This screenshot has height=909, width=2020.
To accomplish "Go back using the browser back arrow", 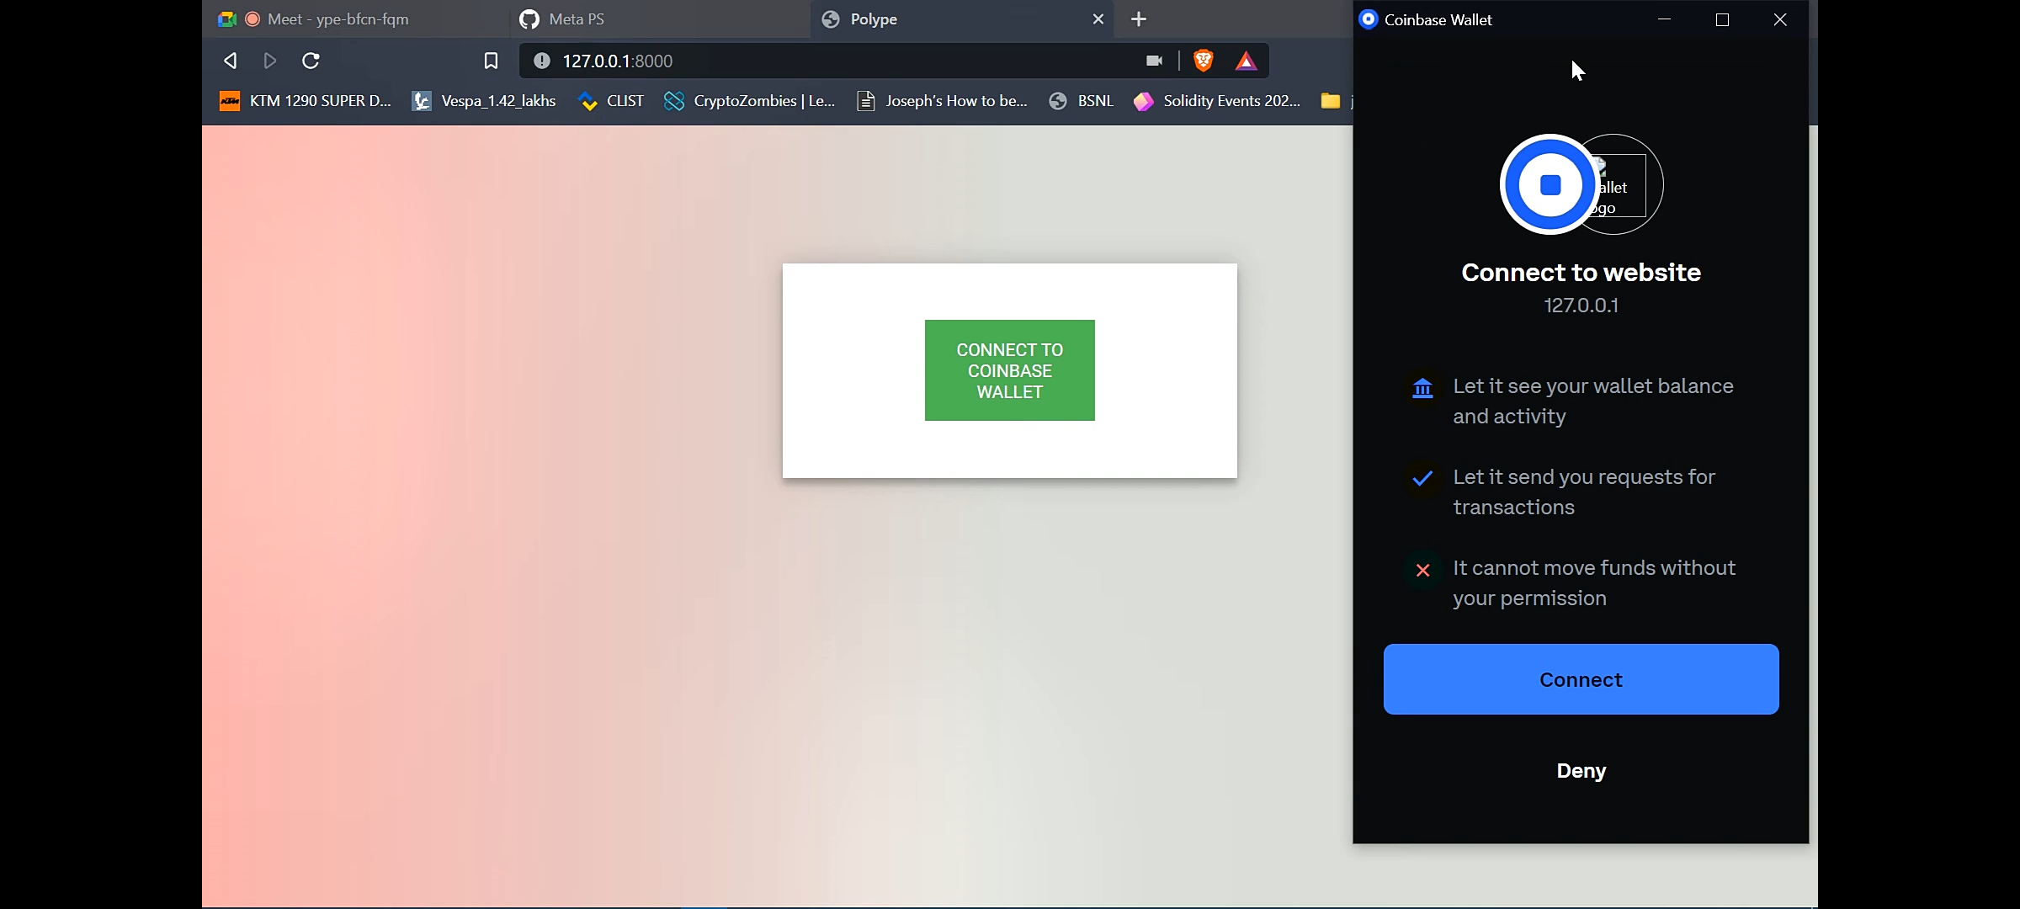I will 230,61.
